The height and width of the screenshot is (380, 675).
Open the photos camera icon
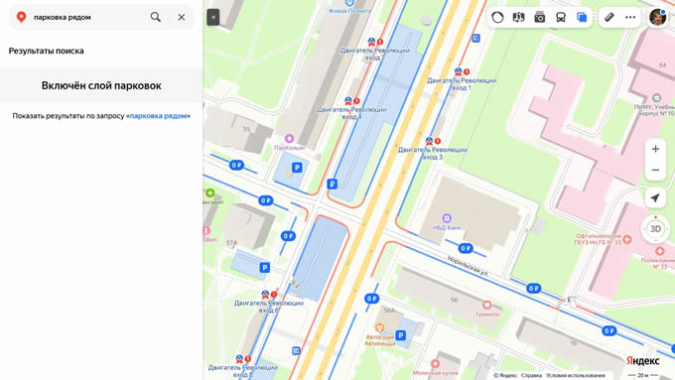(x=539, y=17)
